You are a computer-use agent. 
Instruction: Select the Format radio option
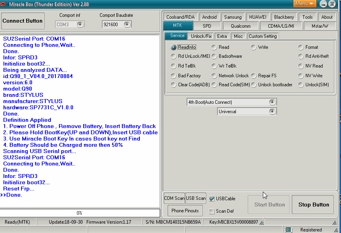301,47
